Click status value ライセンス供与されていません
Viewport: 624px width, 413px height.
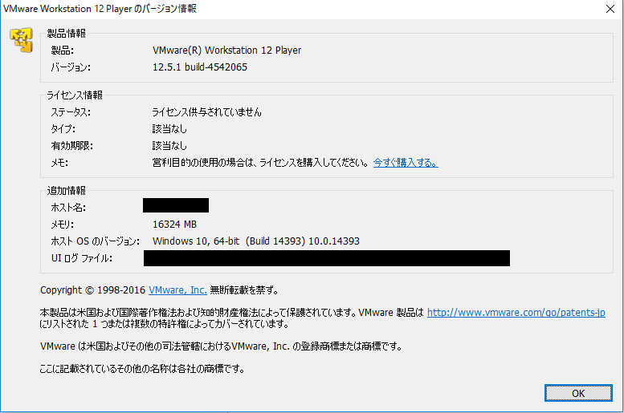click(206, 112)
